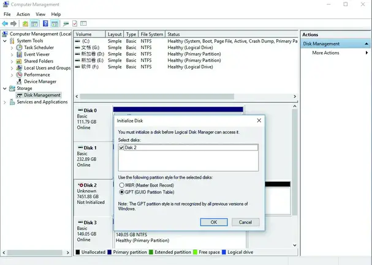This screenshot has width=372, height=265.
Task: Collapse Disk Management actions section arrow
Action: 366,44
